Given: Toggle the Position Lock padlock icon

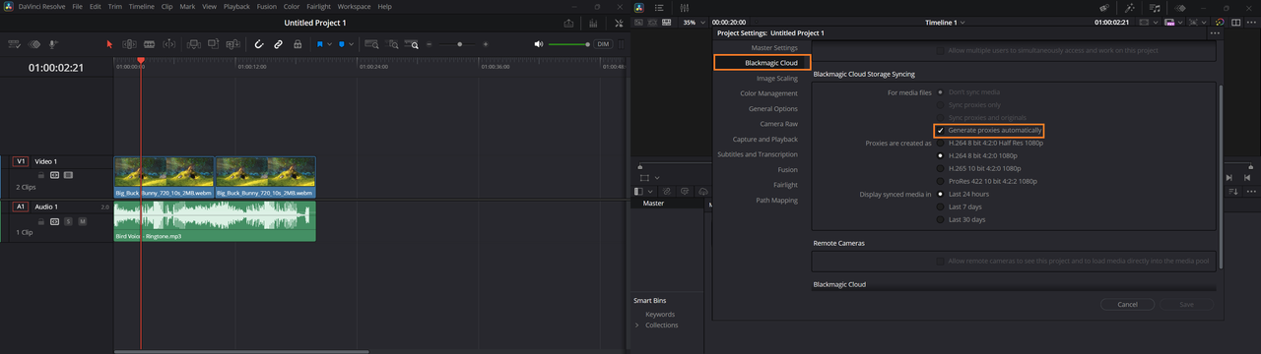Looking at the screenshot, I should pos(298,44).
